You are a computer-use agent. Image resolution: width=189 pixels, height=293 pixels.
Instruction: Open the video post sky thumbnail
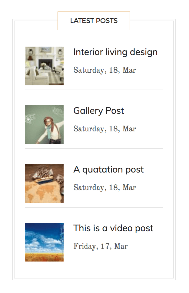click(x=44, y=242)
